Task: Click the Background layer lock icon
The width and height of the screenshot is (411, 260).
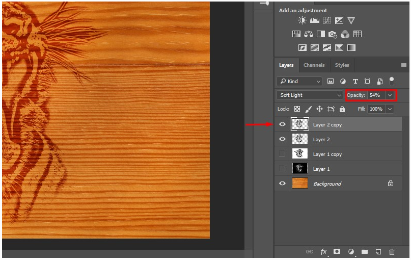Action: [391, 183]
